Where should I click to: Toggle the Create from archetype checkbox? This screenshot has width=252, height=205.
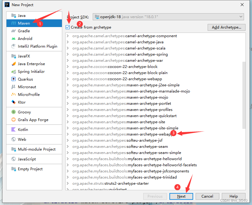68,27
